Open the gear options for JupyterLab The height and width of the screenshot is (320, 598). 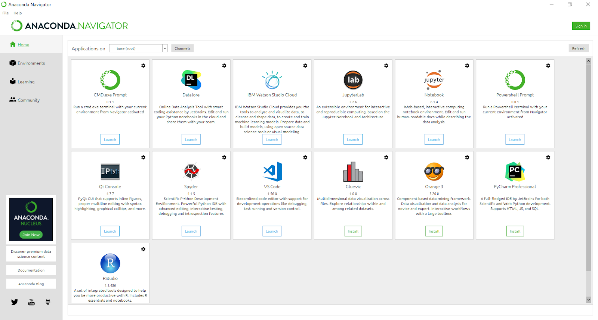click(x=386, y=66)
